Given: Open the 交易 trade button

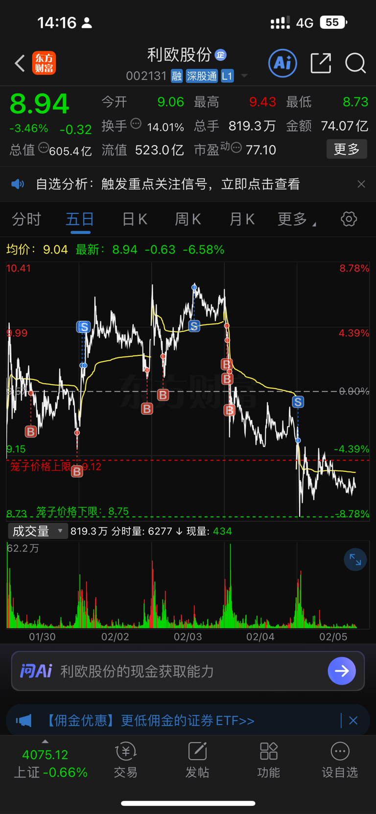Looking at the screenshot, I should (125, 760).
